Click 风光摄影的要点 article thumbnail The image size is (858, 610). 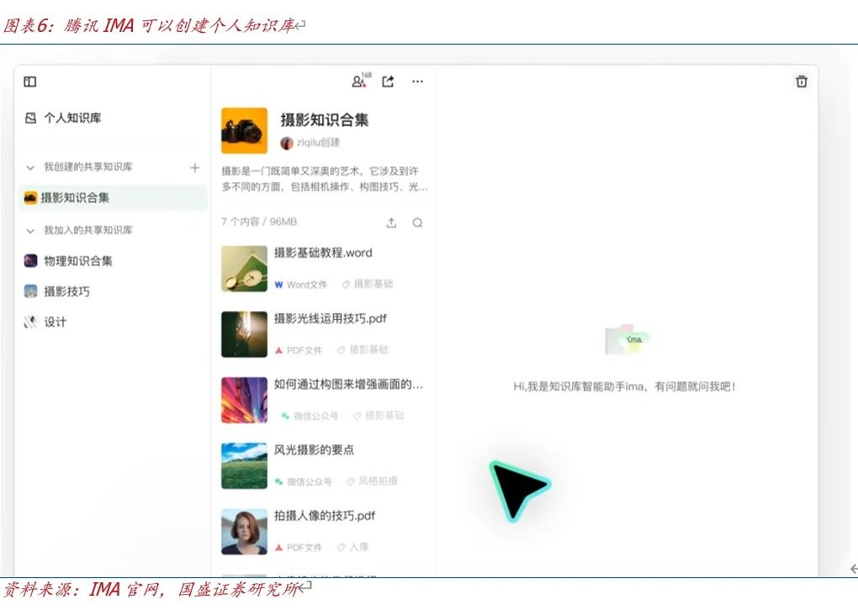pyautogui.click(x=244, y=465)
